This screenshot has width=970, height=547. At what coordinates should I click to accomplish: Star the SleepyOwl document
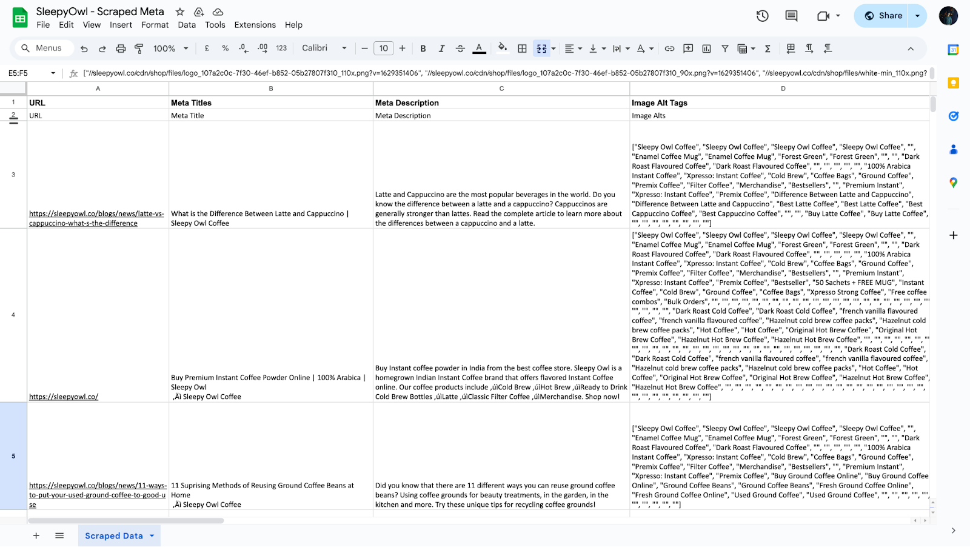point(180,12)
